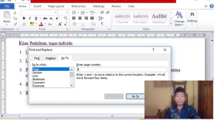Select Bookmark in Go to what list
Screen dimensions: 214x120
51,79
